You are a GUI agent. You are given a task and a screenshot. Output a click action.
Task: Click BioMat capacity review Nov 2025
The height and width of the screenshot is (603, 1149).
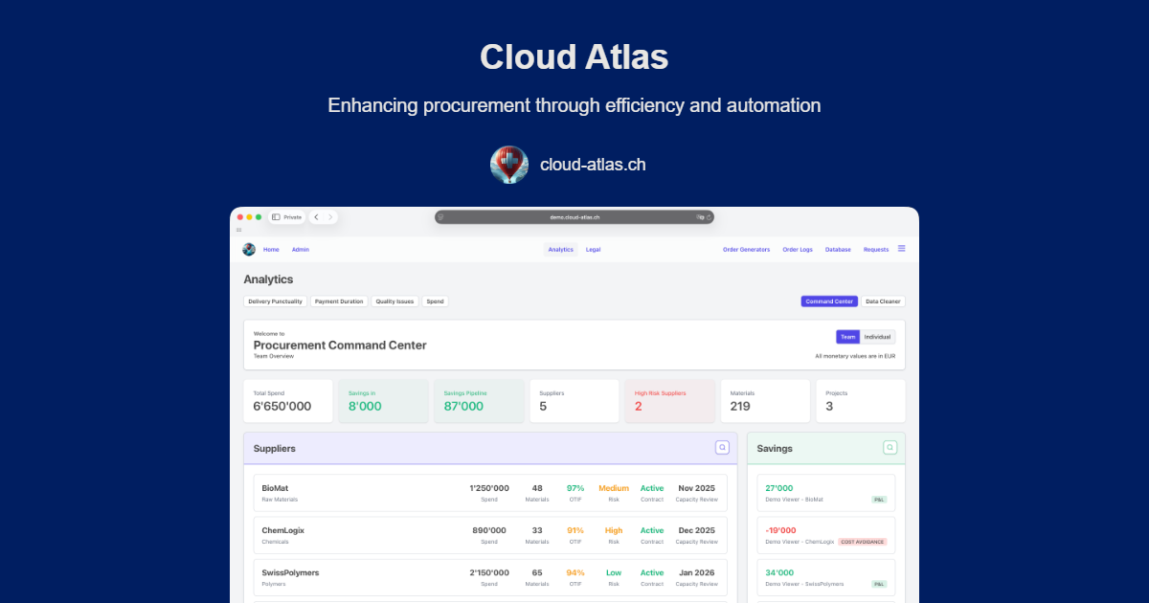coord(697,488)
